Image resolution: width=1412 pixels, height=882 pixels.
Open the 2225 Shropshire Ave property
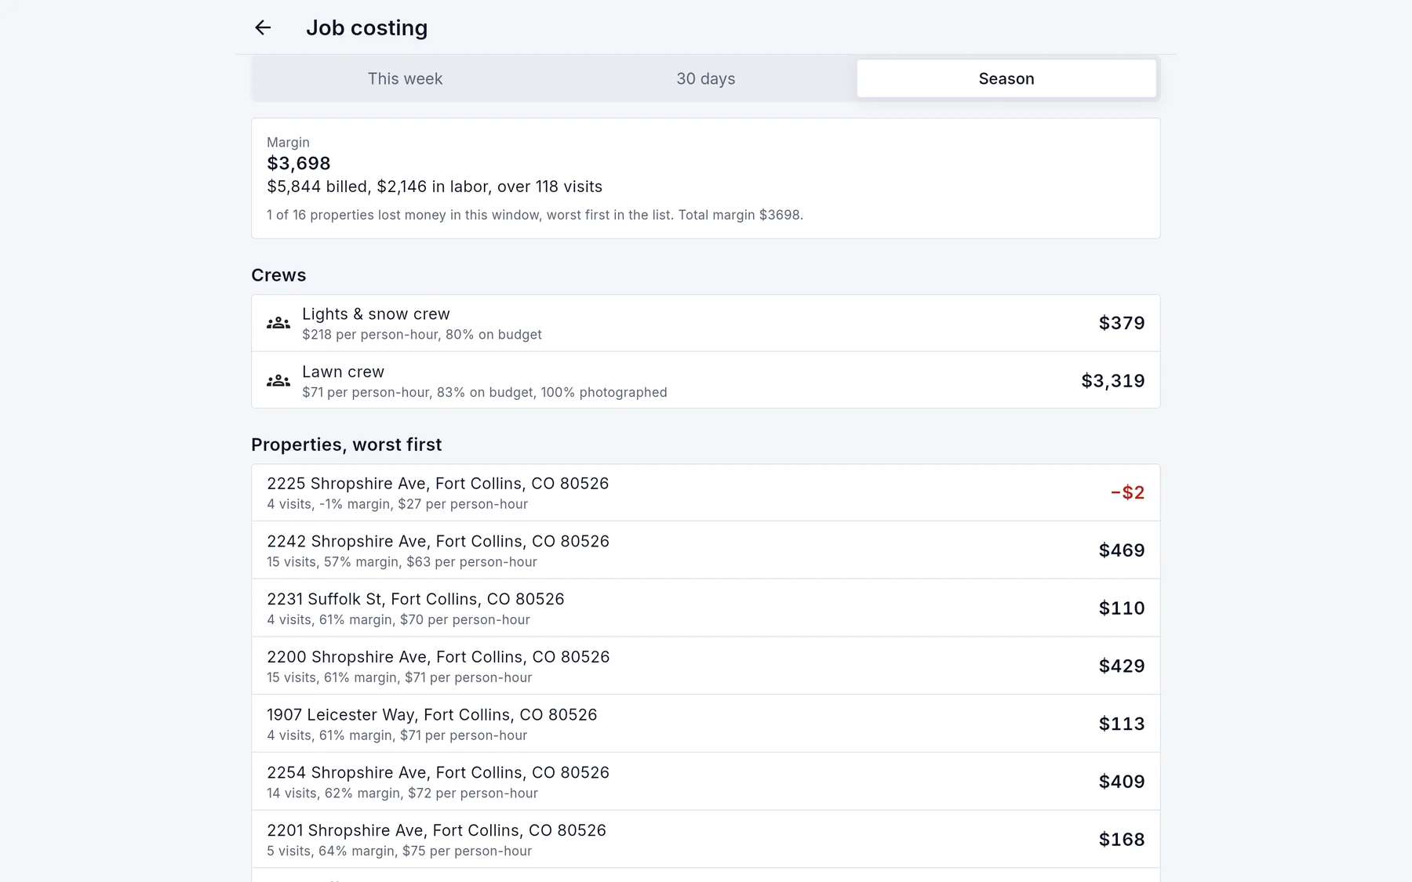[706, 492]
